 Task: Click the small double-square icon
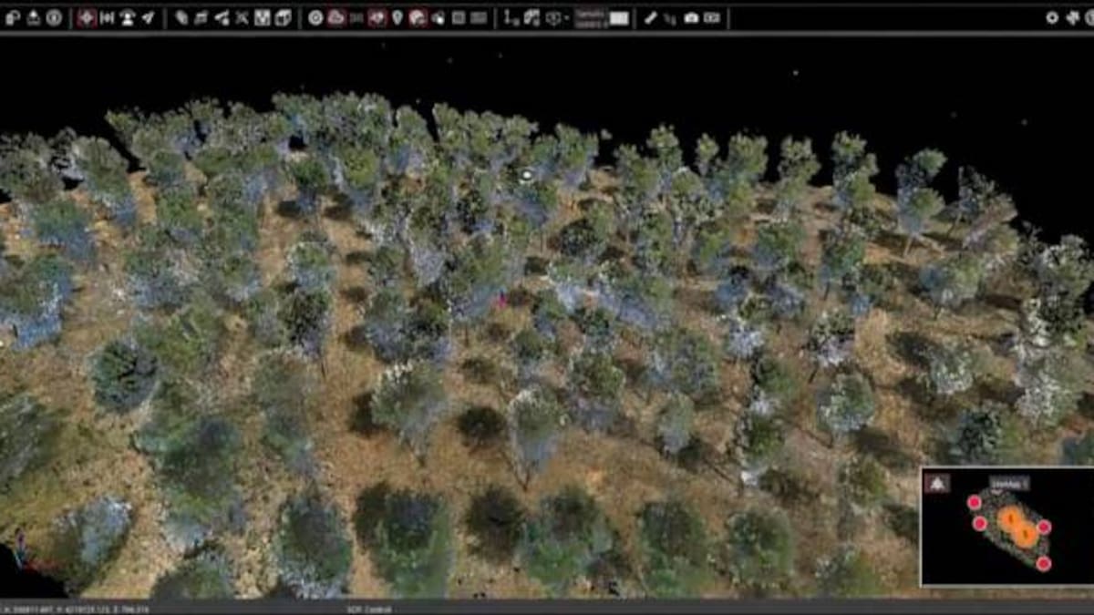pos(356,17)
